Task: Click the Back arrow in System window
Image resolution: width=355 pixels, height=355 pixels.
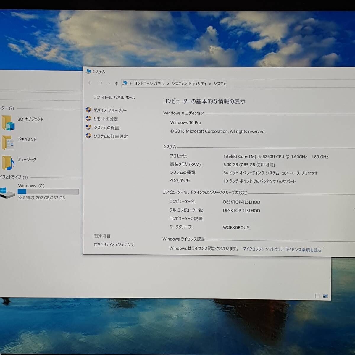Action: click(x=90, y=83)
